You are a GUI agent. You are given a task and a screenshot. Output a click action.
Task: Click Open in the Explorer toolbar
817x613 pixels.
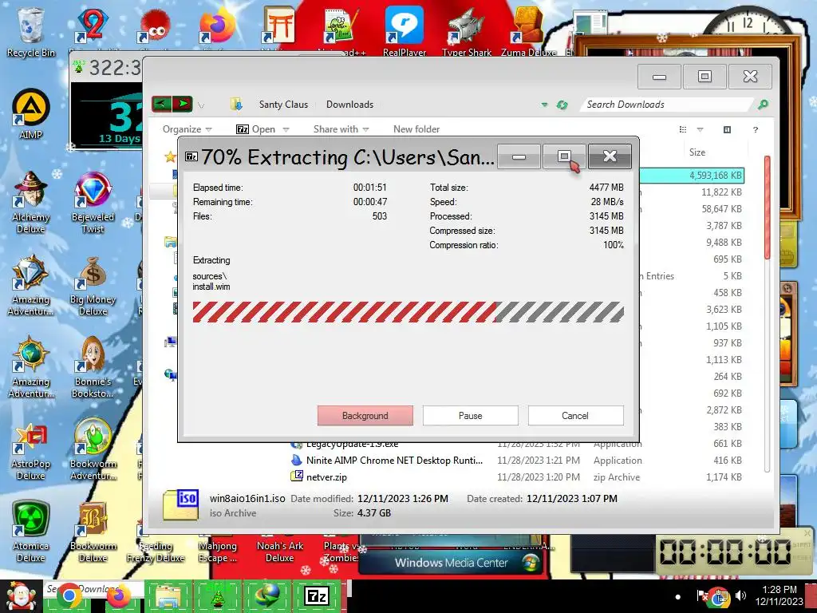coord(256,129)
